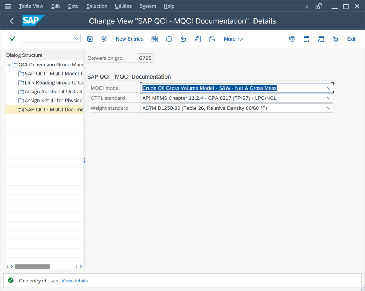Save the entry with the floppy disk icon
This screenshot has height=291, width=365.
tap(90, 39)
